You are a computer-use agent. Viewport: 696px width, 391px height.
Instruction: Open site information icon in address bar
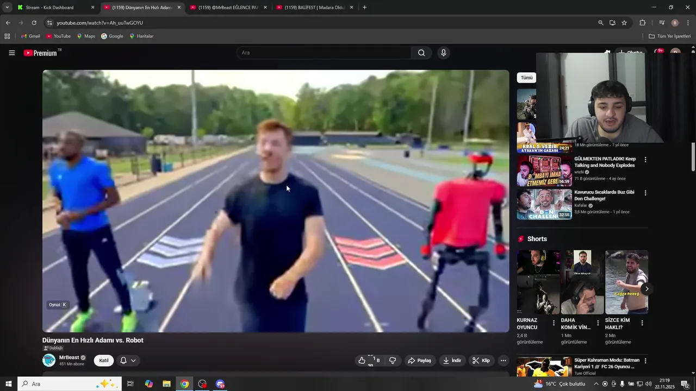[49, 23]
